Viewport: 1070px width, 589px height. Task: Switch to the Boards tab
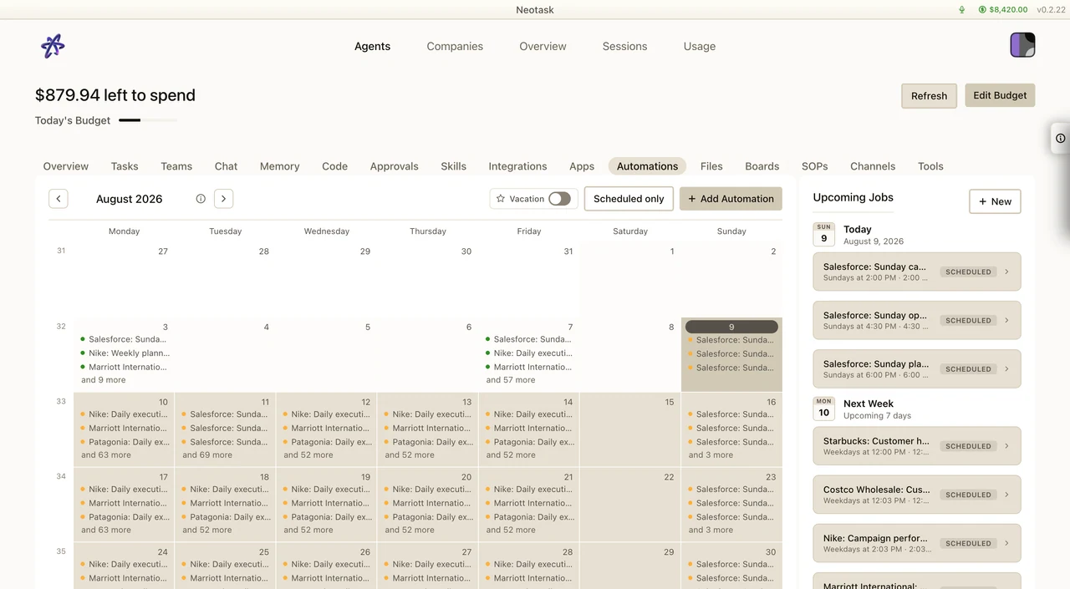coord(762,166)
